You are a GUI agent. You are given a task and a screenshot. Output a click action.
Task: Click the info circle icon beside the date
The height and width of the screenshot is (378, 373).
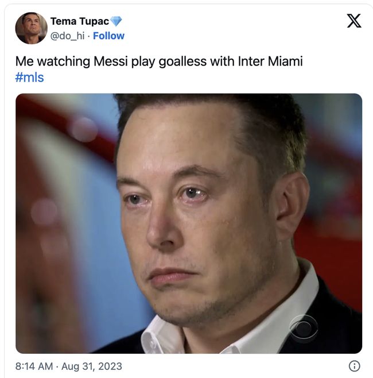(x=355, y=366)
